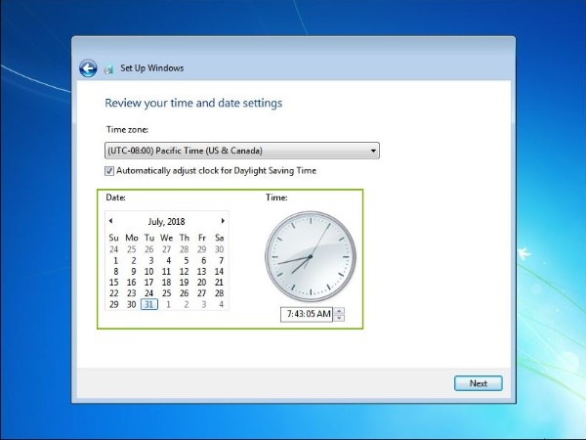Image resolution: width=586 pixels, height=440 pixels.
Task: Go to next month in calendar
Action: tap(223, 221)
